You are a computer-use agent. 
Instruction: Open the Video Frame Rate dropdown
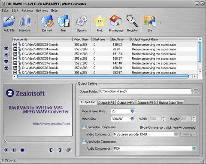[x=133, y=111]
